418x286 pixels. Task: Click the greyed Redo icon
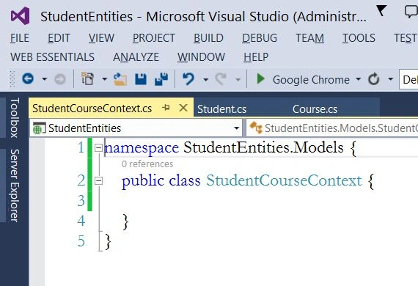click(x=221, y=79)
